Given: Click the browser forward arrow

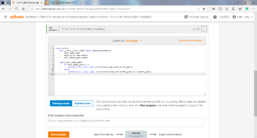Looking at the screenshot, I should tap(10, 9).
